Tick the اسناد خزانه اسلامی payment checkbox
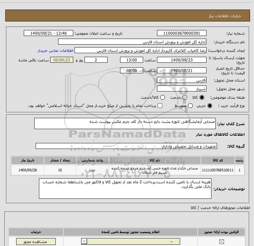254x246 pixels. click(x=160, y=106)
